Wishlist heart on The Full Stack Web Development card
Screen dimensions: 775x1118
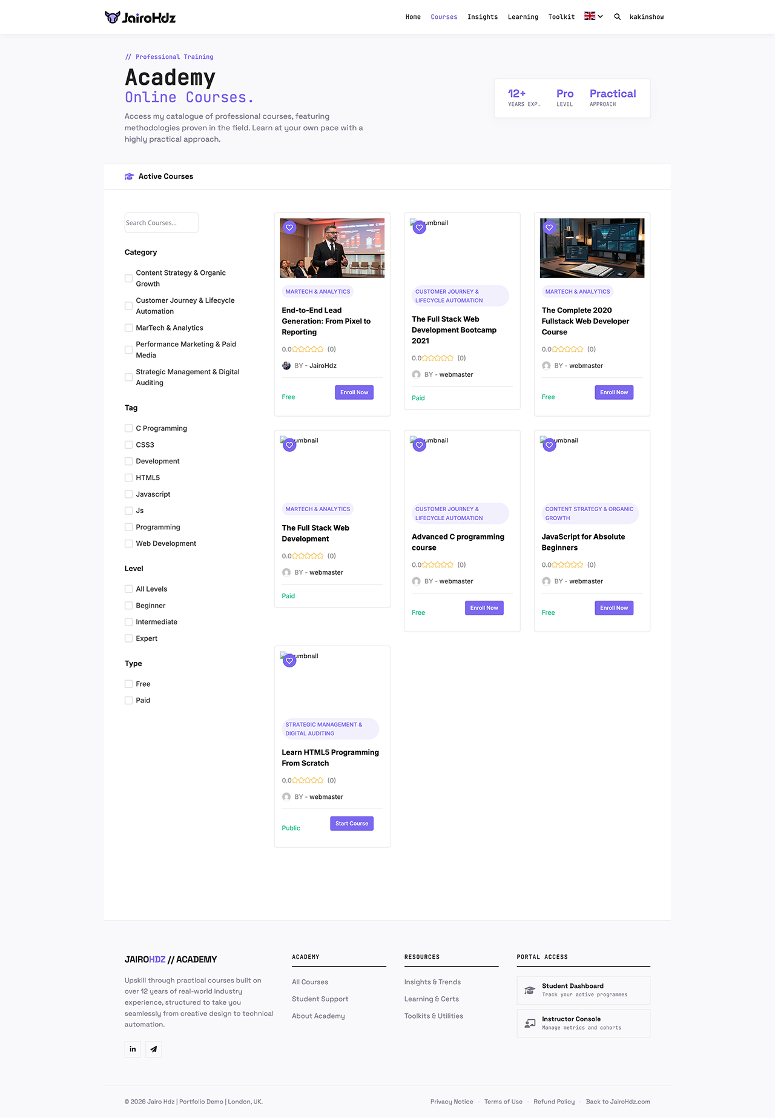click(x=289, y=445)
